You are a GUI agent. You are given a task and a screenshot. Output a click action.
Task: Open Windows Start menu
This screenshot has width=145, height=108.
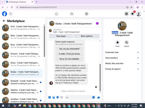tap(3, 106)
